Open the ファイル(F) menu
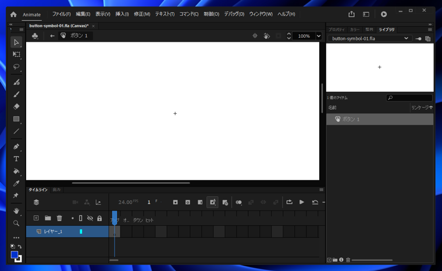Screen dimensions: 442x271 point(62,14)
